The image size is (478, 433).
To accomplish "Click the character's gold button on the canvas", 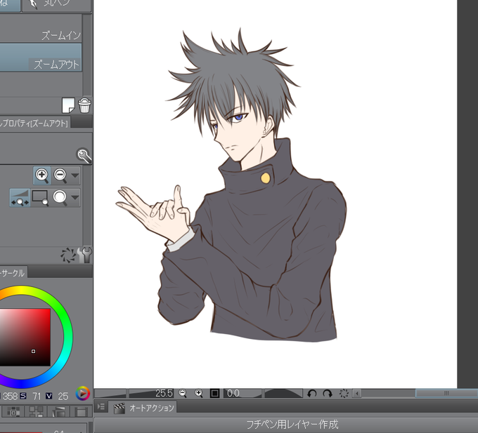I will pyautogui.click(x=265, y=178).
